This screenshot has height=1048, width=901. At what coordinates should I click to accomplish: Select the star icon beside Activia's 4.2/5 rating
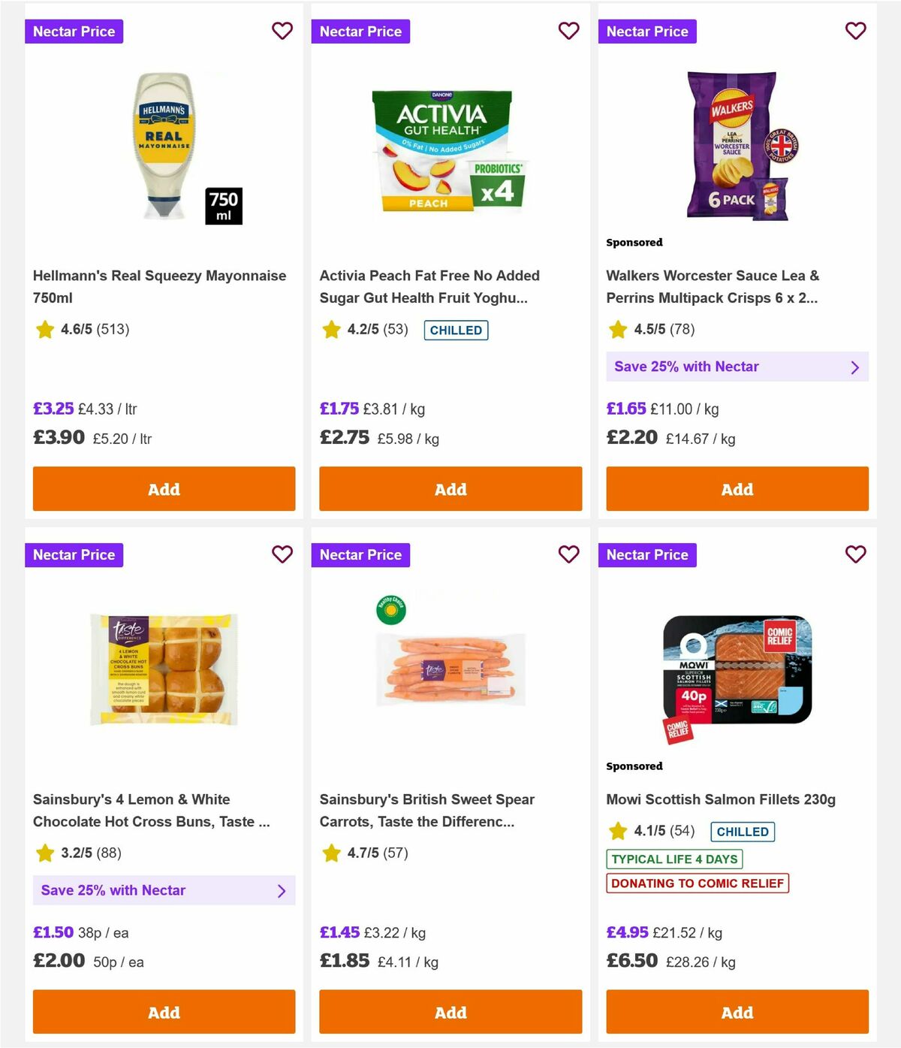331,329
